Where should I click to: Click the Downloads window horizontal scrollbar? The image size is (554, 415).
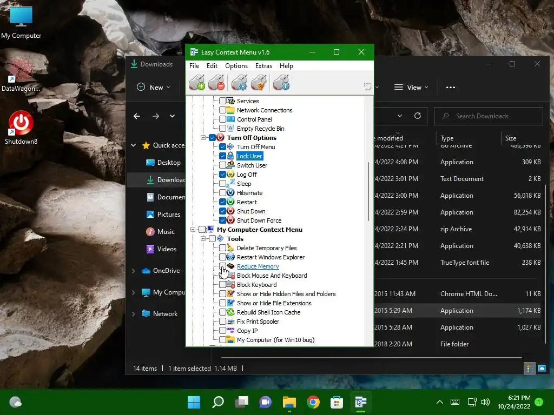coord(371,358)
